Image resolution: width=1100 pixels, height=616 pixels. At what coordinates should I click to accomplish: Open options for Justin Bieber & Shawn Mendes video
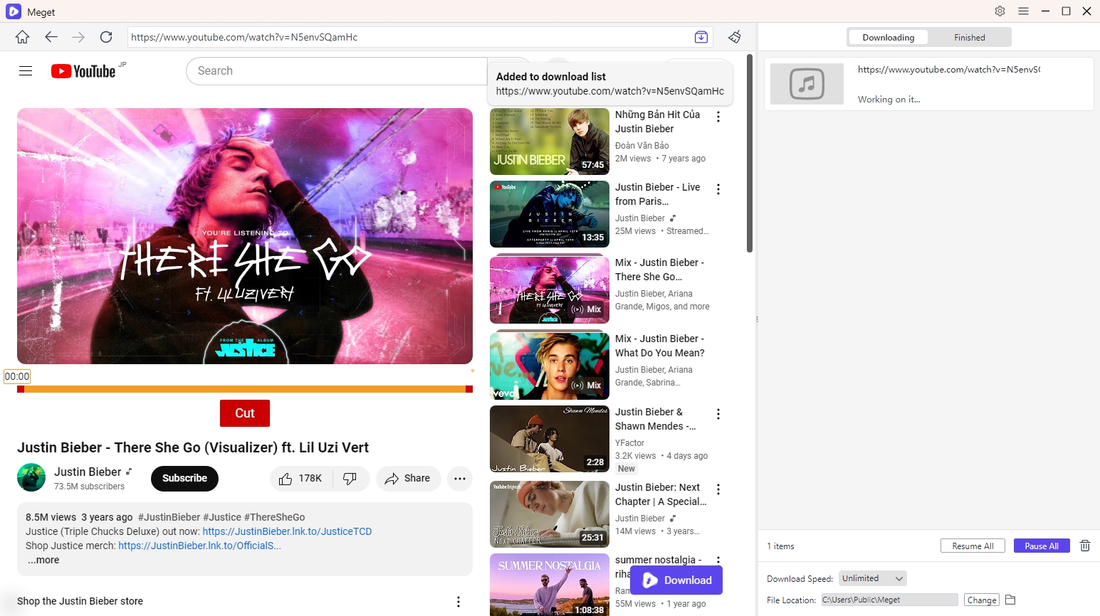pyautogui.click(x=718, y=414)
